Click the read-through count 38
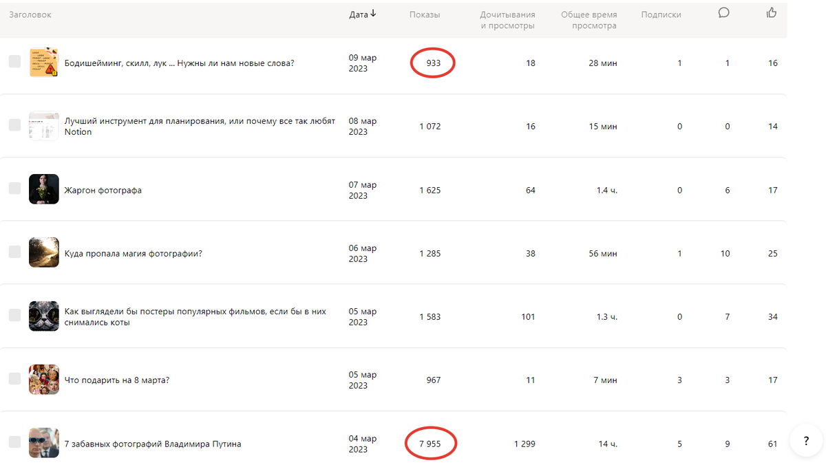Image resolution: width=826 pixels, height=467 pixels. (531, 253)
